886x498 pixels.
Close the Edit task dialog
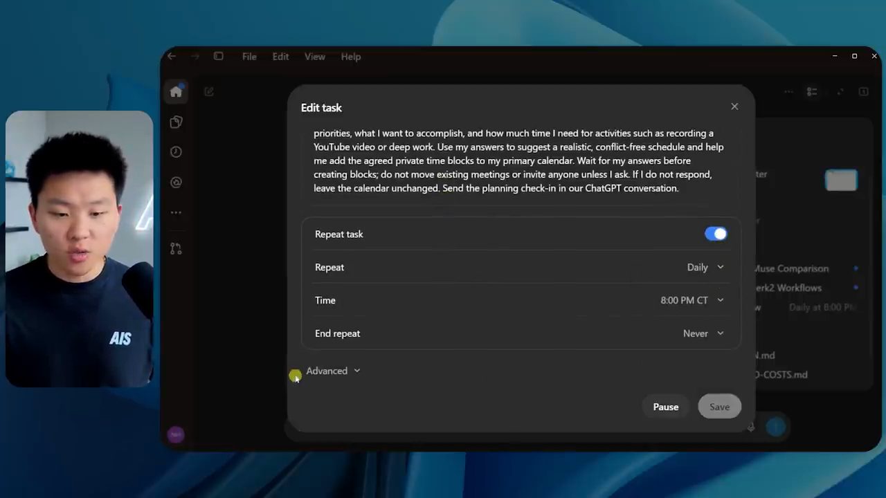(734, 107)
